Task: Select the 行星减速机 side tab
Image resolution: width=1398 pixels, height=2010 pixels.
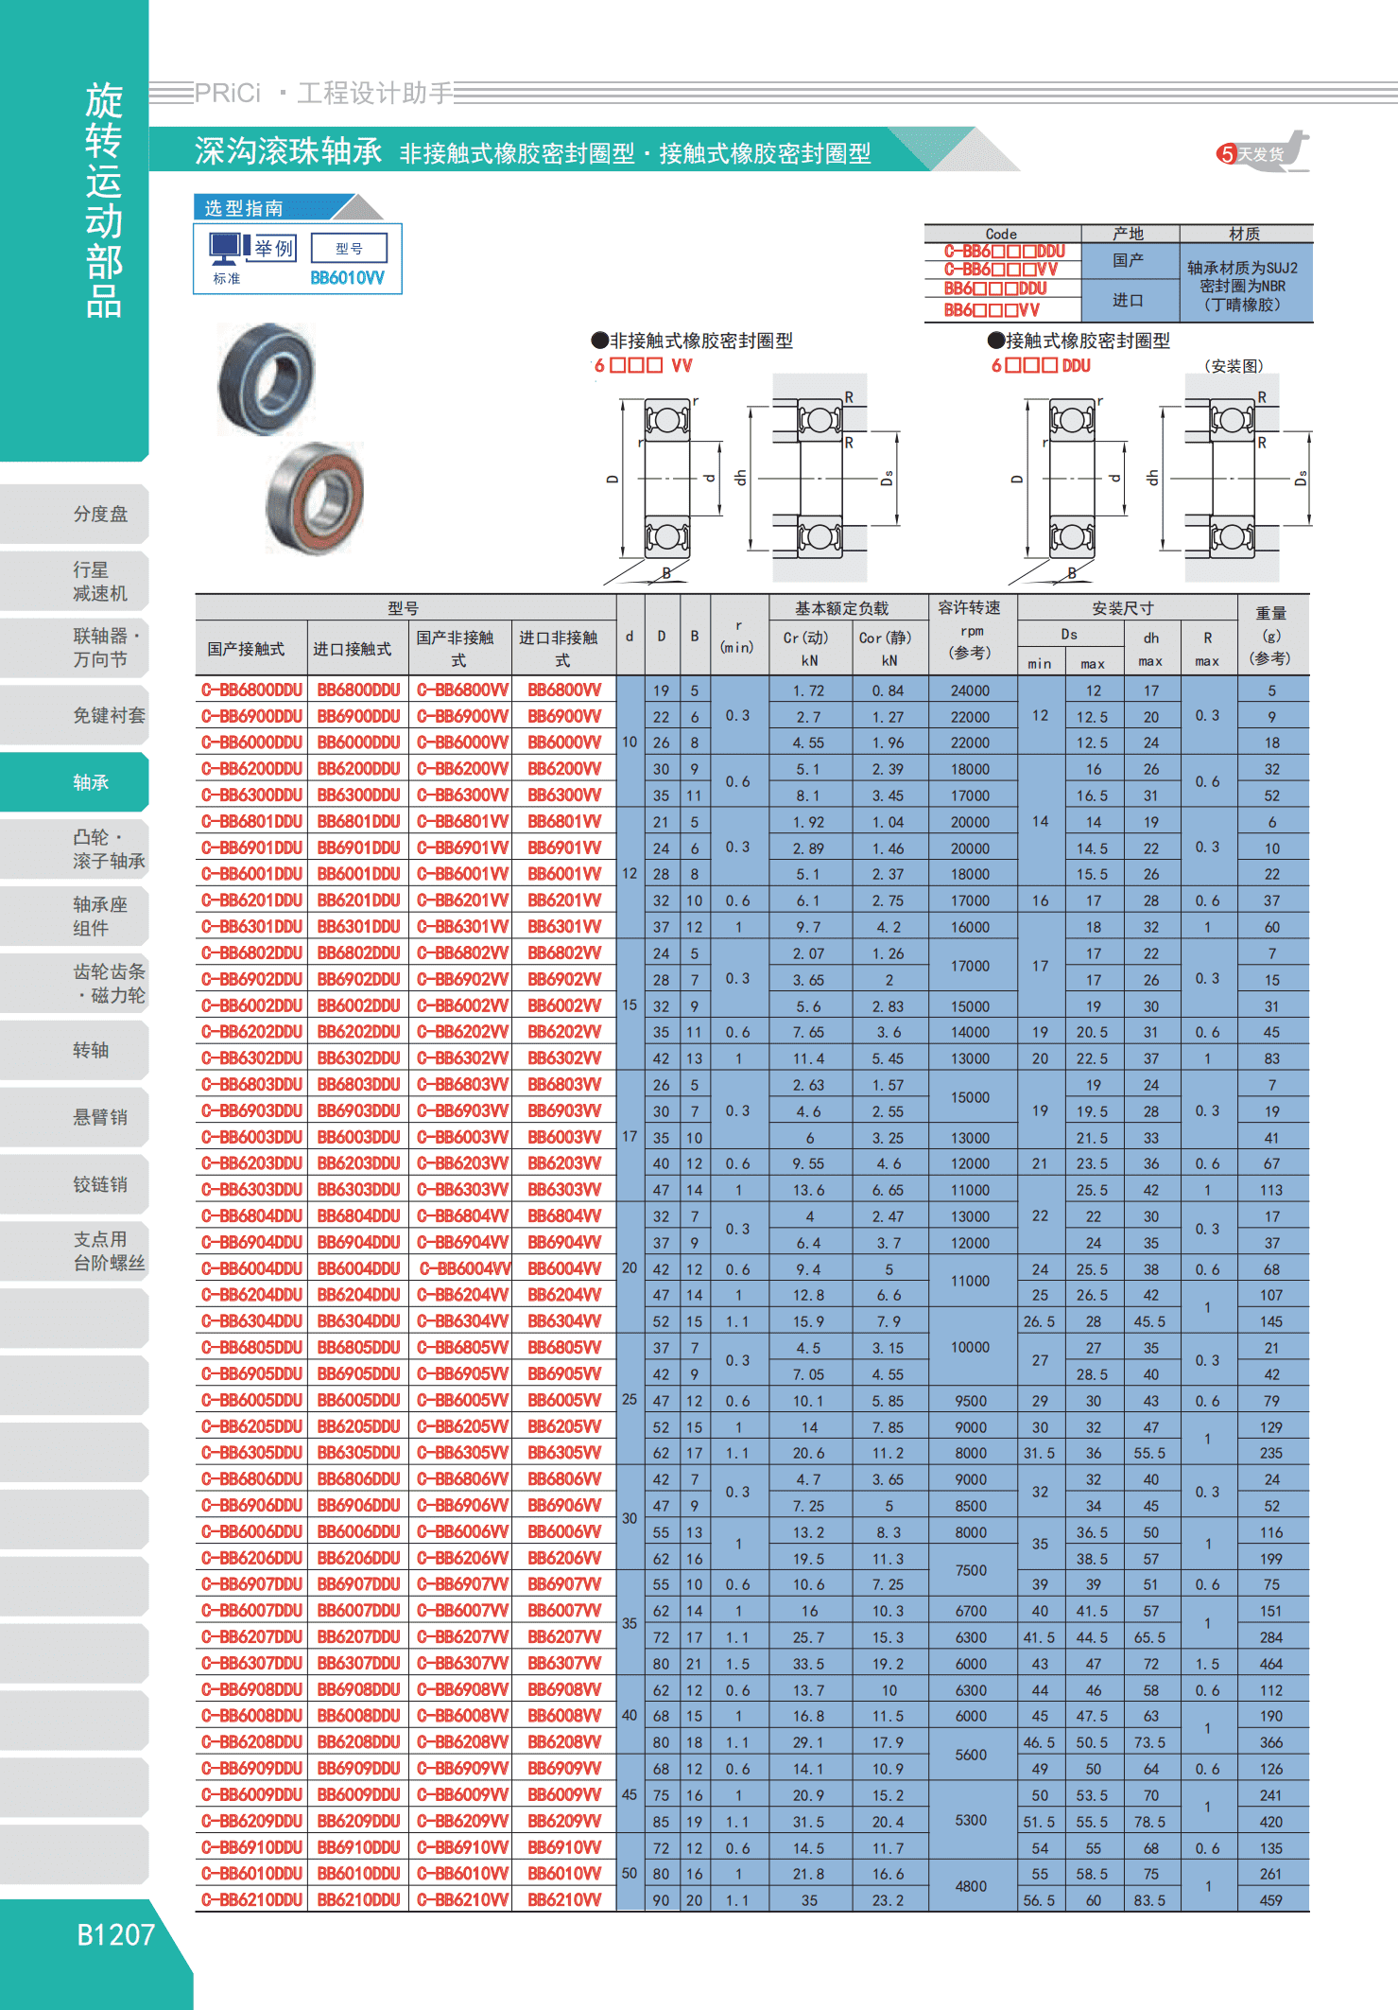Action: click(75, 581)
